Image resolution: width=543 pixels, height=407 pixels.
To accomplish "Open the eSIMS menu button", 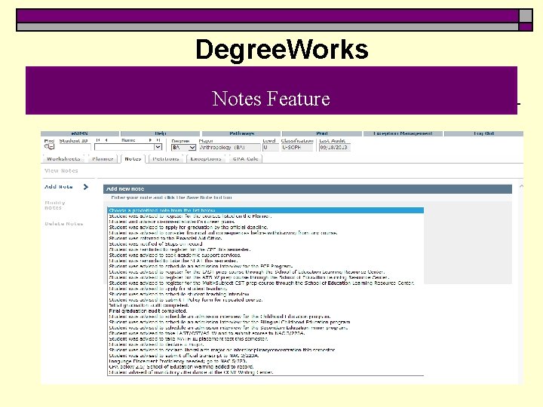I will [x=80, y=133].
